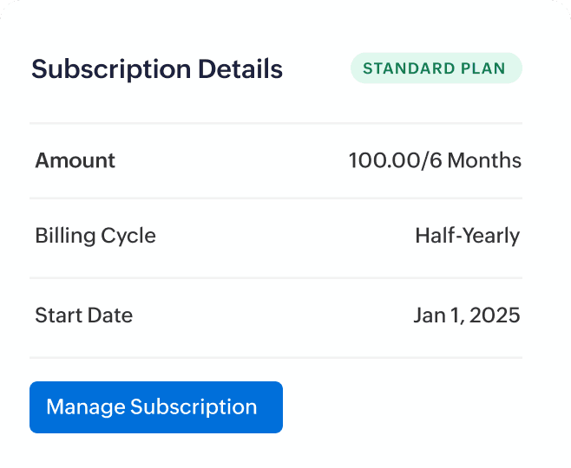Click the Start Date label
571x468 pixels.
pyautogui.click(x=84, y=315)
